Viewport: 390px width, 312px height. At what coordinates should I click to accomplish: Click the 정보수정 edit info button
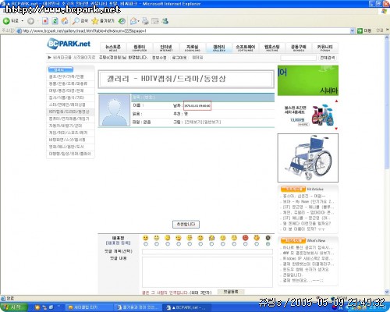[159, 58]
